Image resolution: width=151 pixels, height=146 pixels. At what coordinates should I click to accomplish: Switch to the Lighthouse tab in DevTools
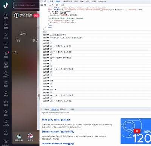pos(102,2)
